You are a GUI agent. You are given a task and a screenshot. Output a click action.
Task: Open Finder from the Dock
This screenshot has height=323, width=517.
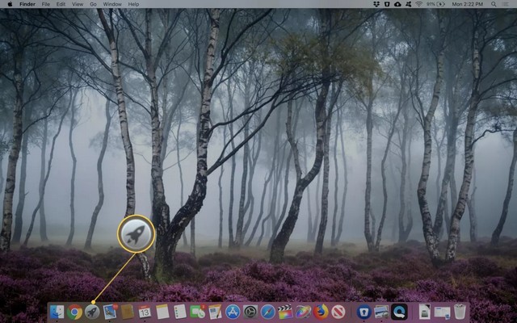pos(57,312)
